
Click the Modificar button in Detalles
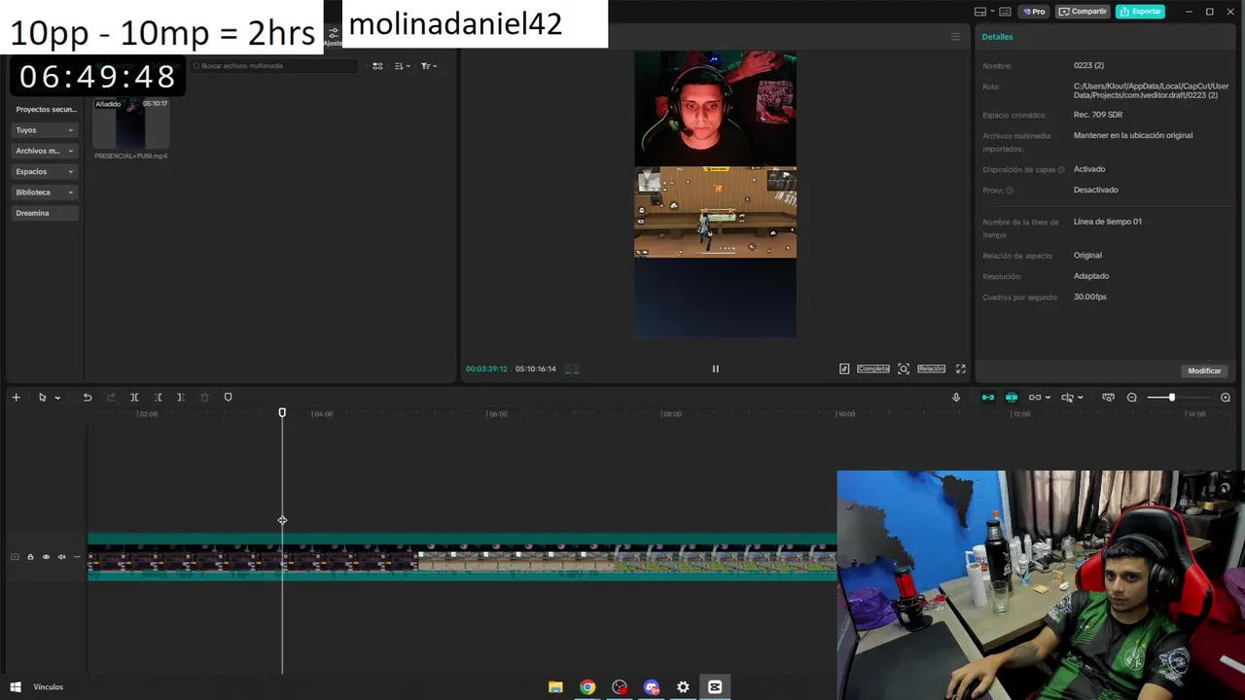(x=1204, y=370)
